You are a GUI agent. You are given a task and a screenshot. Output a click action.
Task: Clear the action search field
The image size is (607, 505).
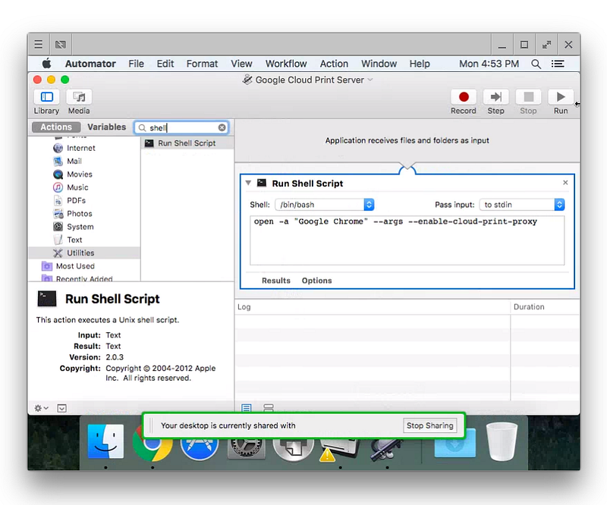tap(222, 127)
